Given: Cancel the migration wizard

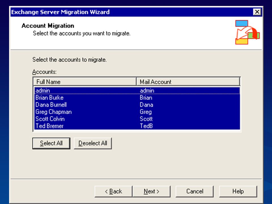Looking at the screenshot, I should [x=195, y=191].
